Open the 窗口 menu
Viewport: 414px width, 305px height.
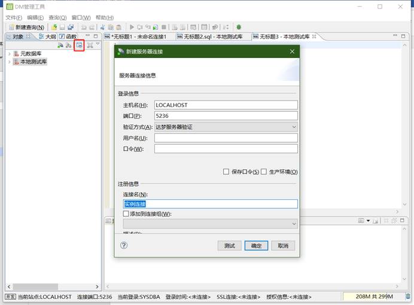81,18
